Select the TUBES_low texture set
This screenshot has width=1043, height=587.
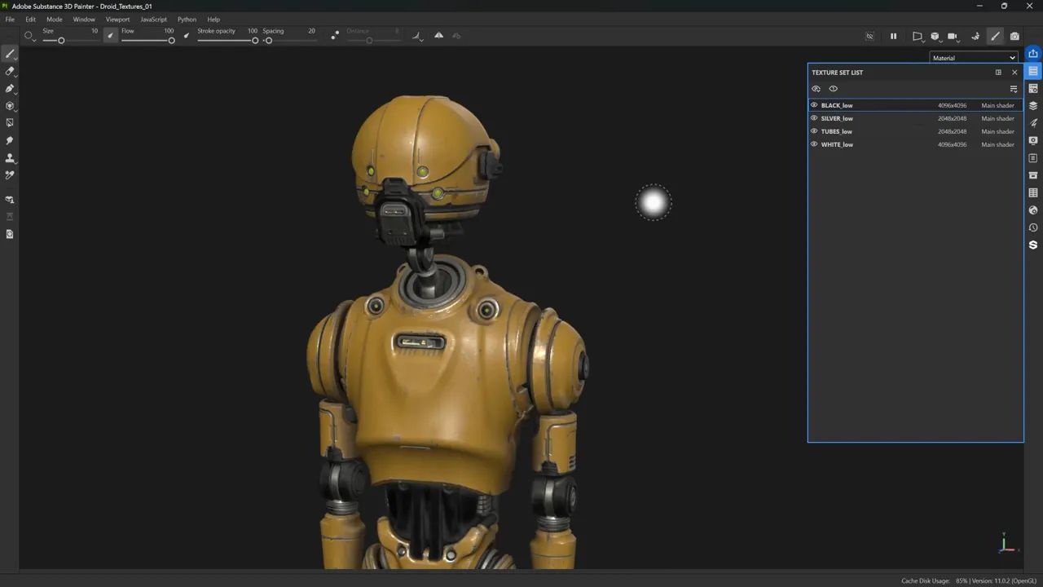pyautogui.click(x=837, y=131)
